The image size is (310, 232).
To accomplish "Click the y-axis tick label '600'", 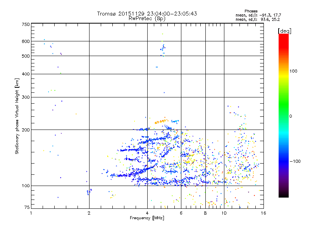I will (26, 41).
